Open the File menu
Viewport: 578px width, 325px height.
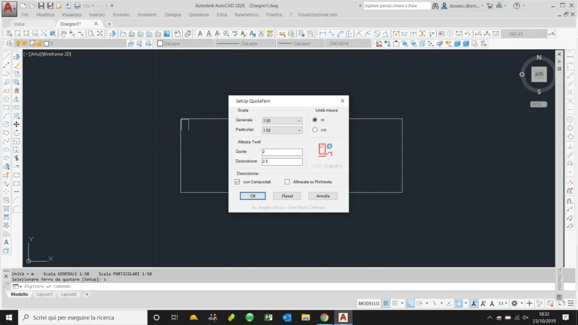[x=25, y=15]
